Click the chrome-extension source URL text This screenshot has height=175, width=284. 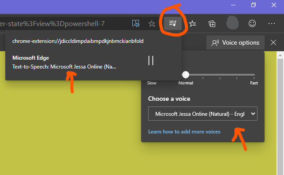pyautogui.click(x=78, y=41)
